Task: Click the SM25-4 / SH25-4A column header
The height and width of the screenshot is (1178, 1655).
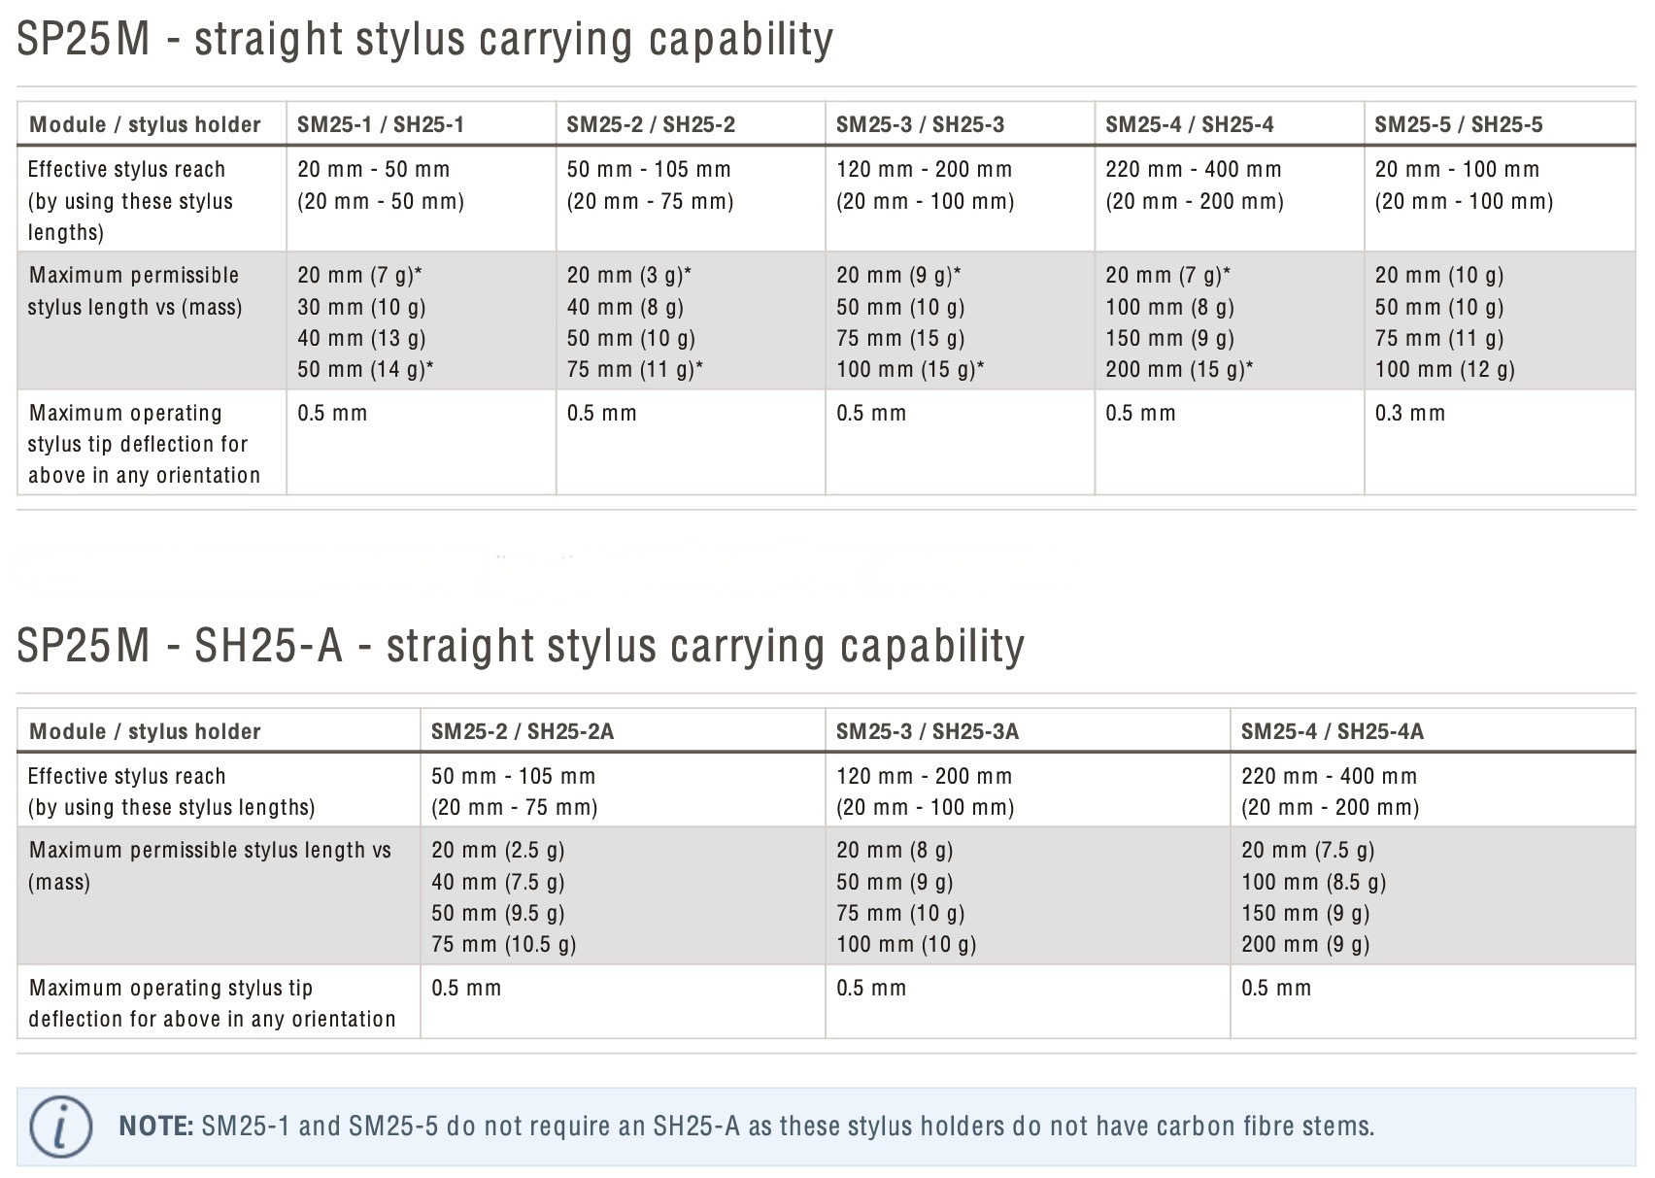Action: pyautogui.click(x=1332, y=731)
